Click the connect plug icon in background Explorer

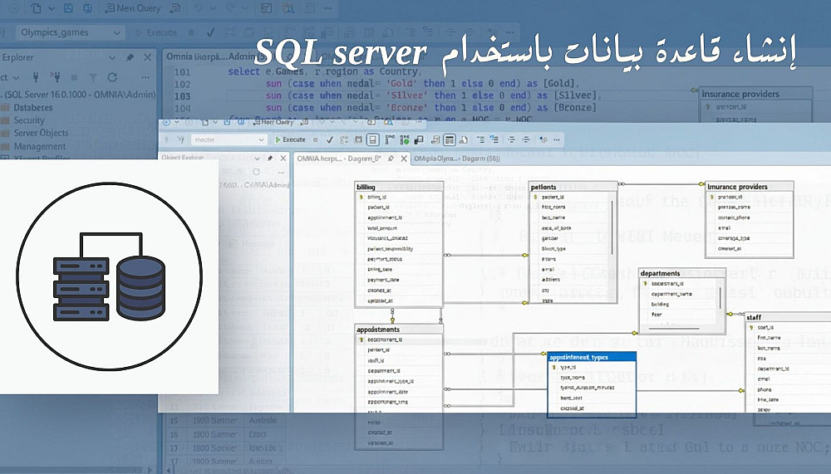36,77
